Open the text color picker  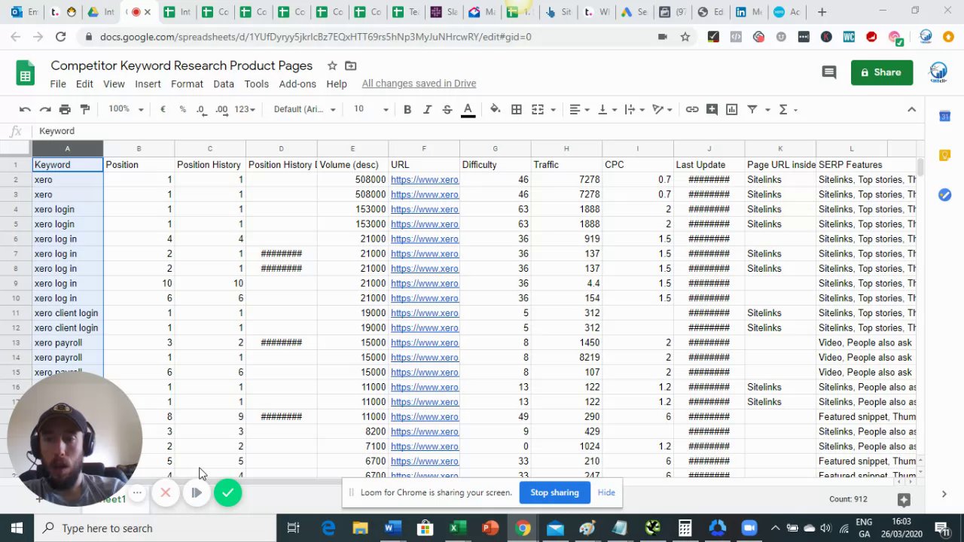point(468,109)
